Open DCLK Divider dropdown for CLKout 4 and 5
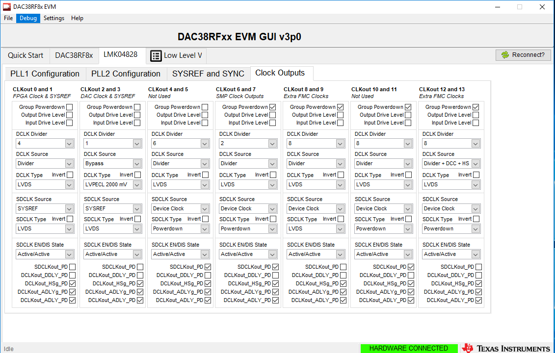555x353 pixels. click(x=180, y=143)
